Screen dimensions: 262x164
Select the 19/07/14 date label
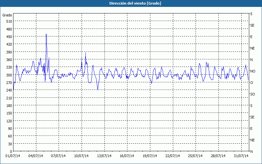click(x=150, y=156)
